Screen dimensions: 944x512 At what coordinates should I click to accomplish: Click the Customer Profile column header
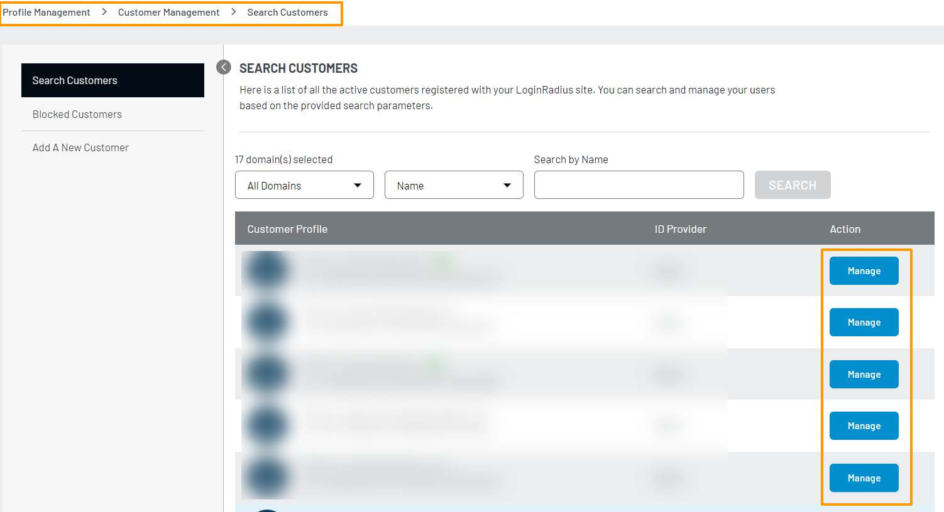[287, 228]
